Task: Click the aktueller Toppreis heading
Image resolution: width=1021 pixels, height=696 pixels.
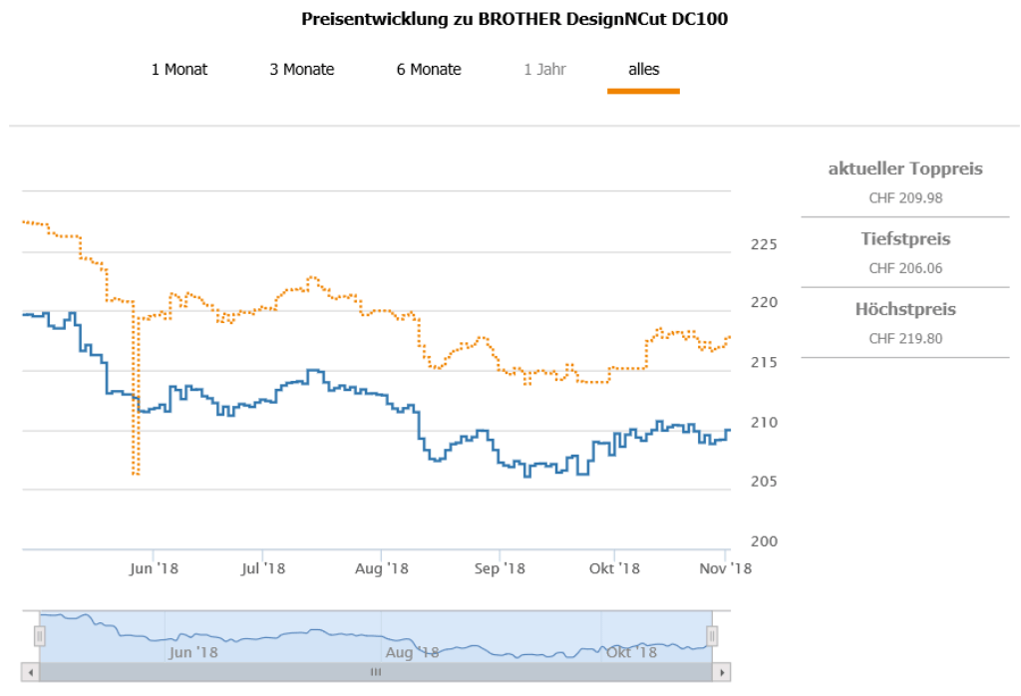Action: point(904,169)
